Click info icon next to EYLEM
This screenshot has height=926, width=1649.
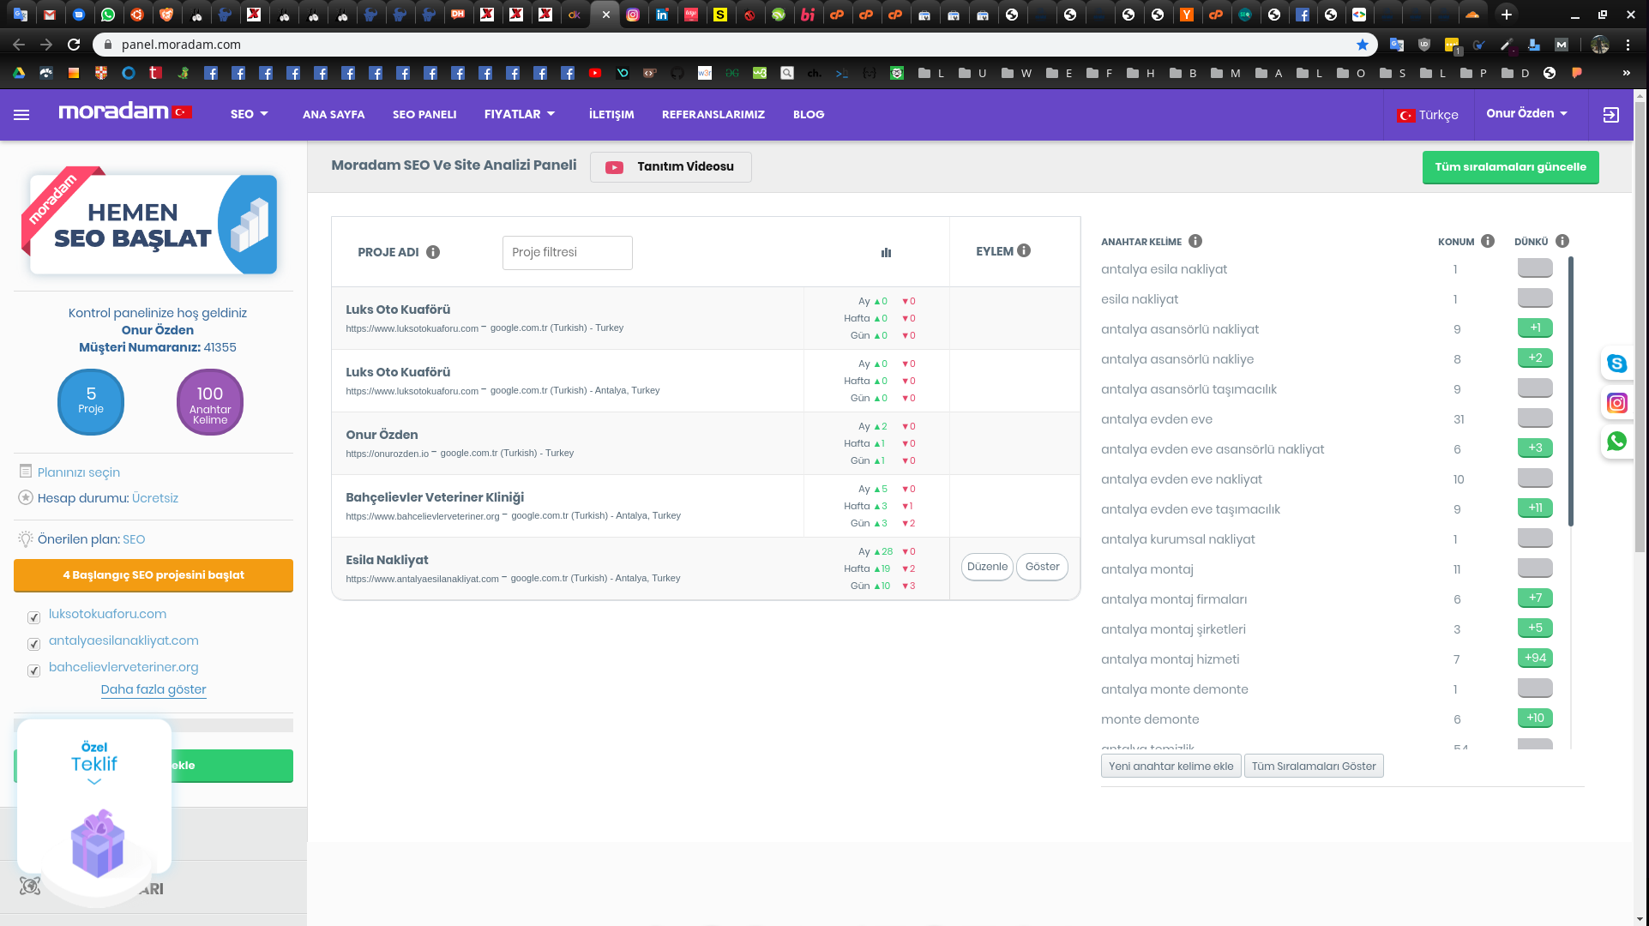click(x=1024, y=250)
